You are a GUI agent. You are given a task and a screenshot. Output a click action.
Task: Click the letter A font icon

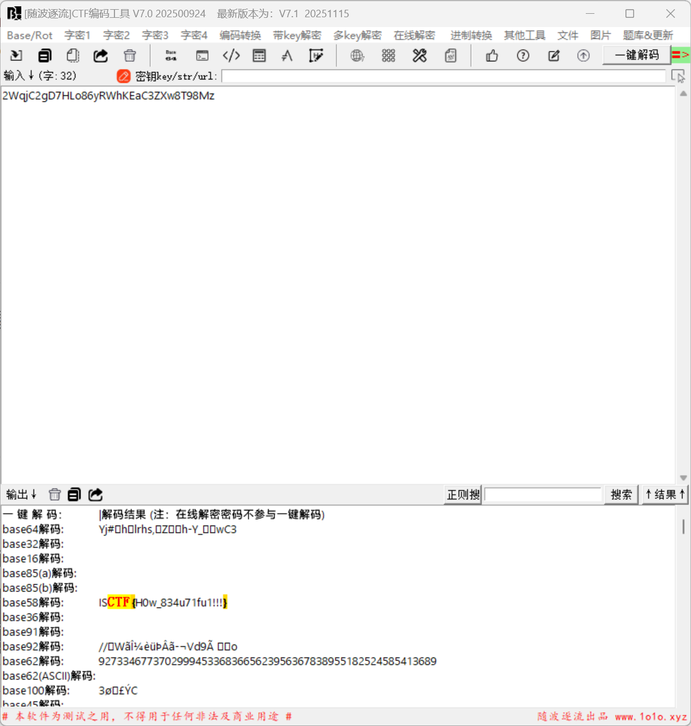[x=287, y=56]
